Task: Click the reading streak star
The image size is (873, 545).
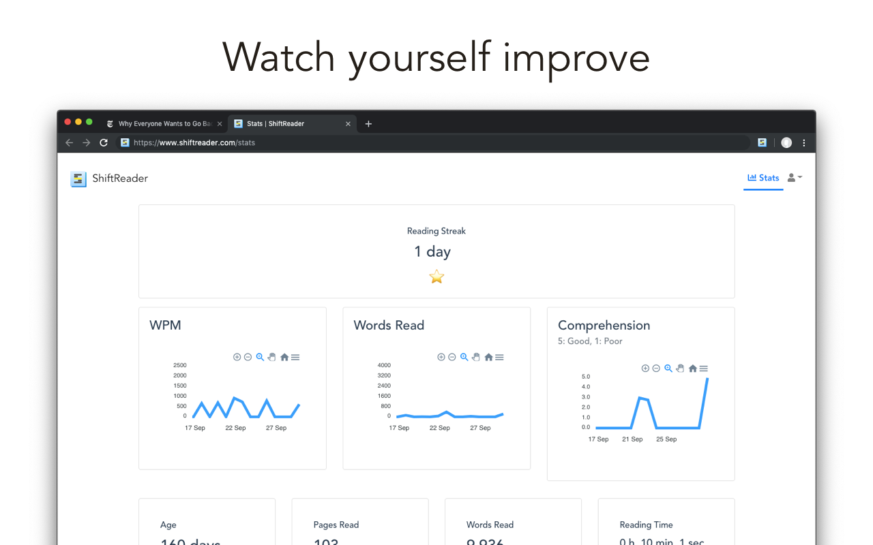Action: (x=436, y=277)
